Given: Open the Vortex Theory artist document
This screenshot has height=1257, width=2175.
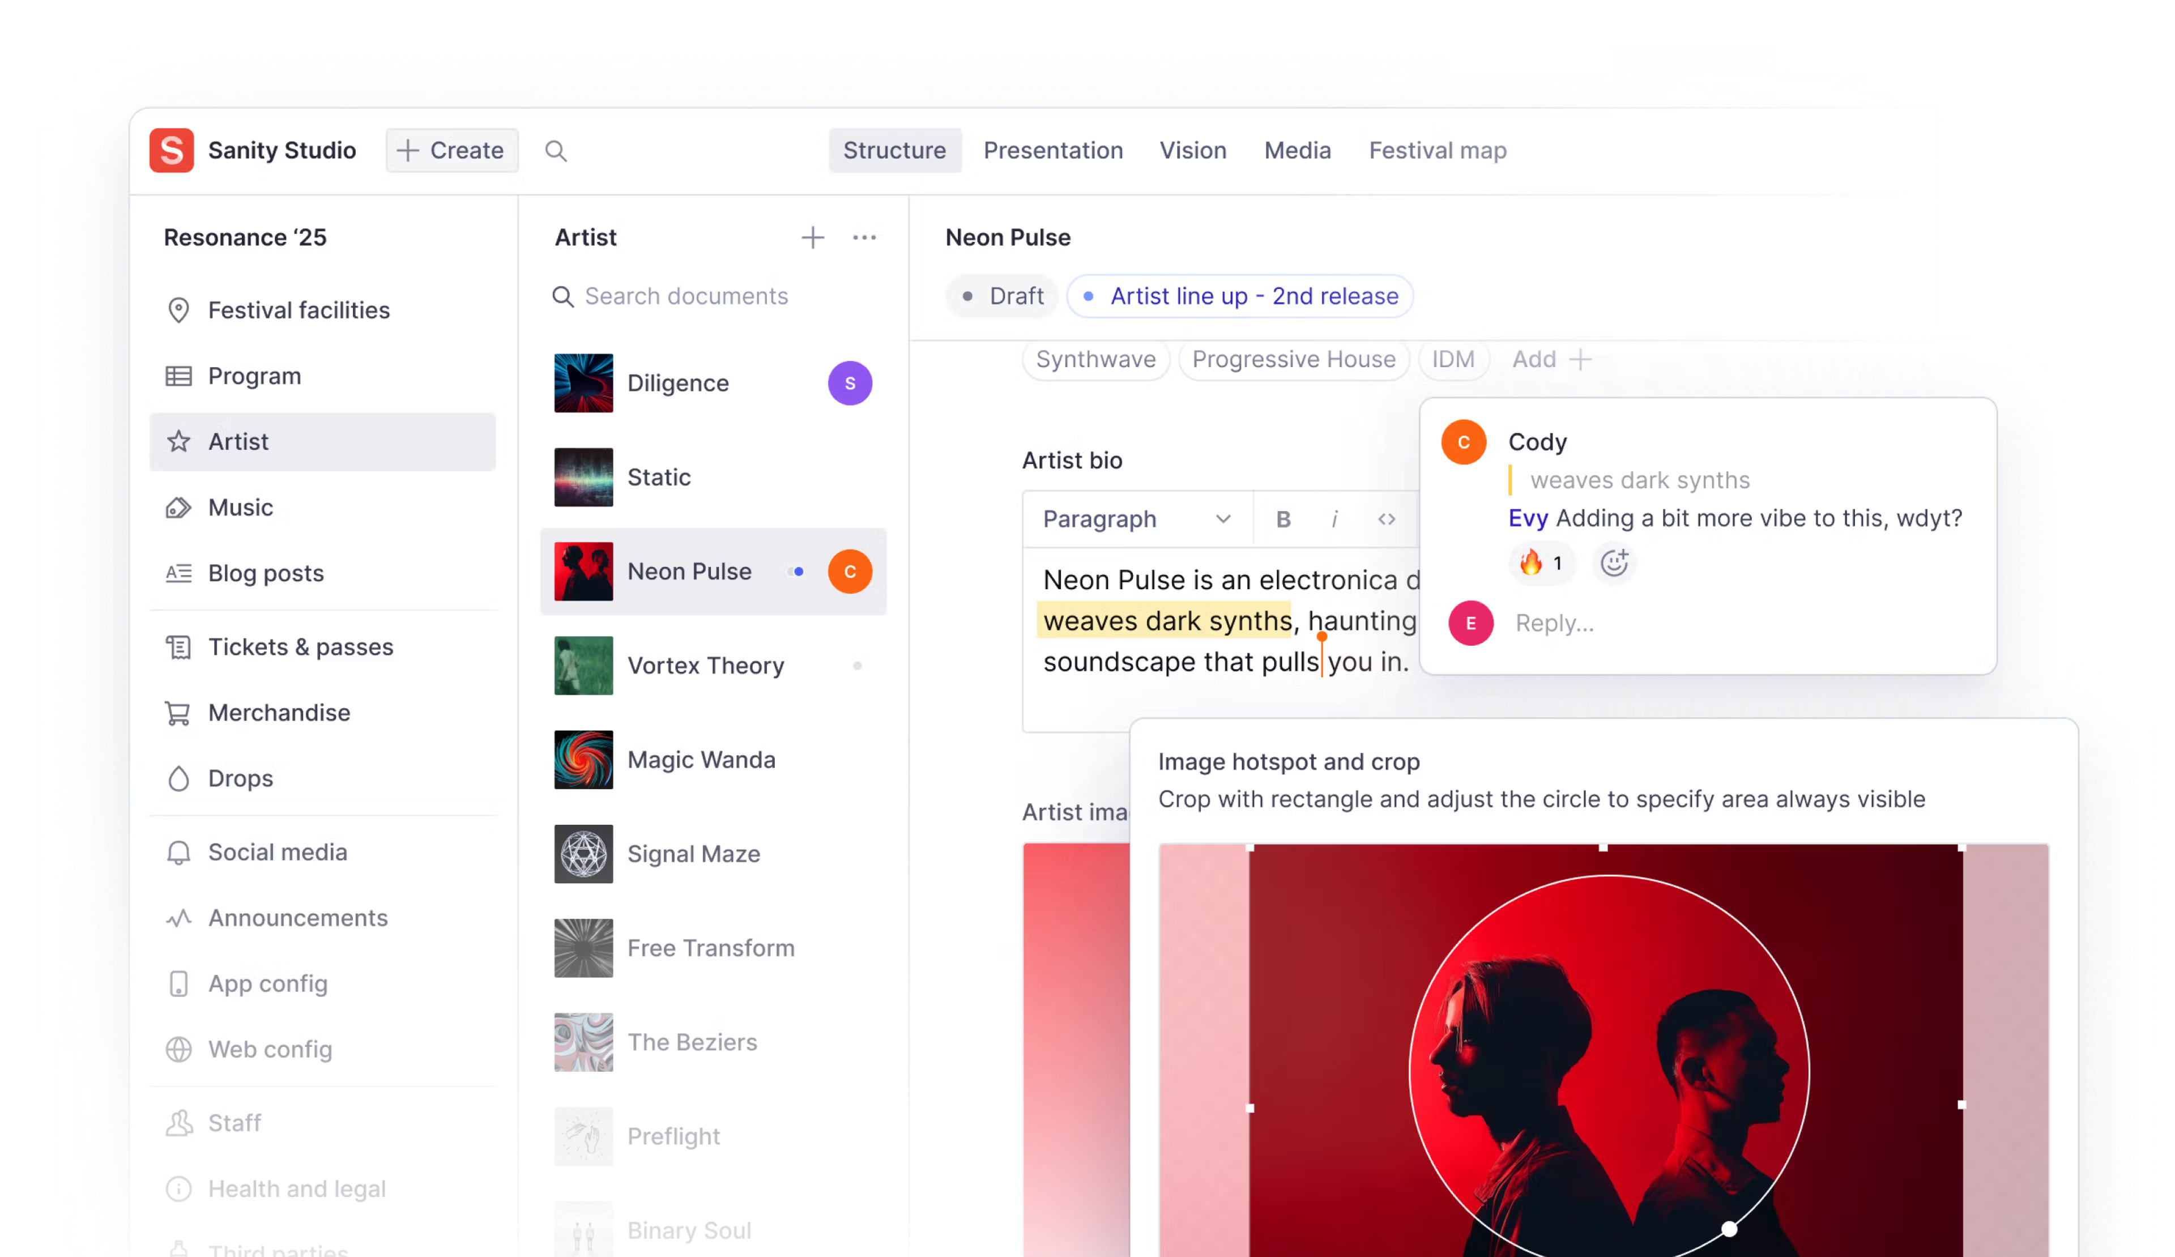Looking at the screenshot, I should 705,666.
